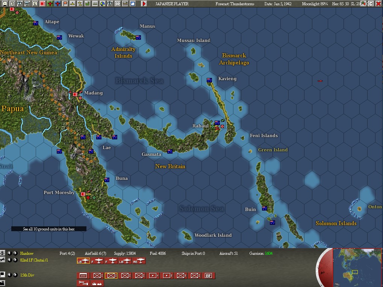The height and width of the screenshot is (287, 383).
Task: Click the Japanese base flag at Port Moresby
Action: point(83,194)
